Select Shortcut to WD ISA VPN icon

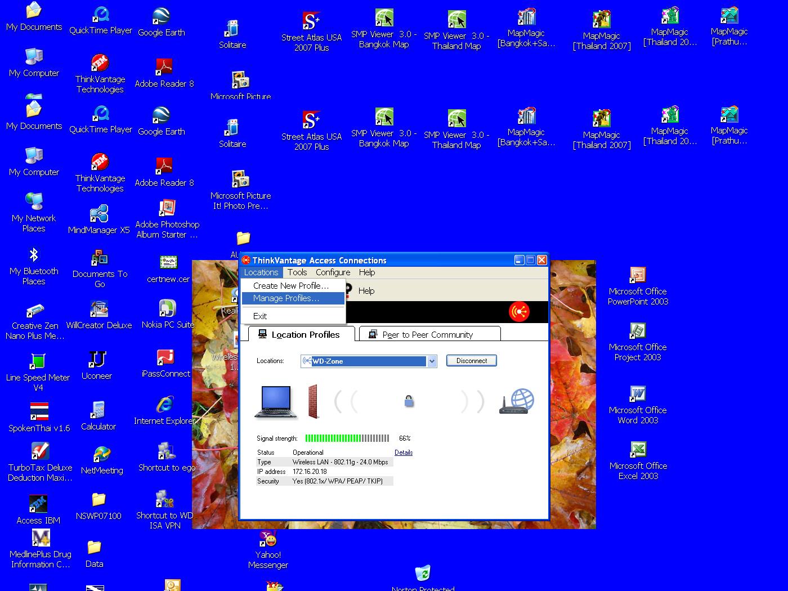pyautogui.click(x=165, y=509)
